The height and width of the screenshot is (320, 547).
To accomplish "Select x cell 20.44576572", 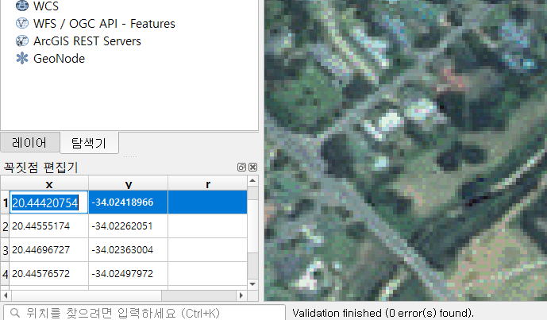I will (49, 274).
